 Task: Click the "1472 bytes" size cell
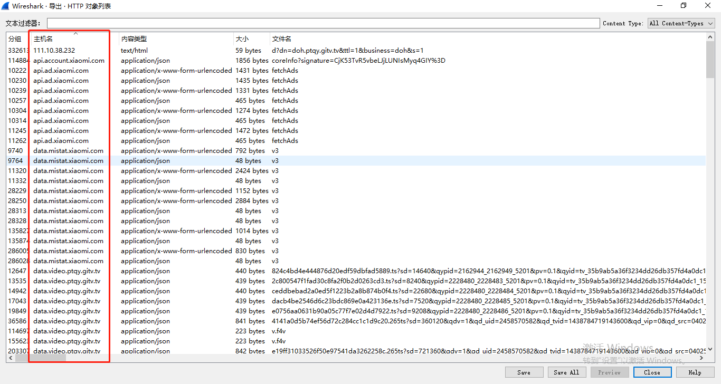pos(252,131)
